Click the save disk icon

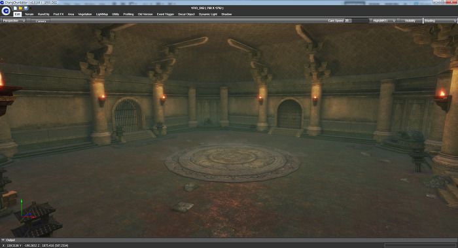(26, 8)
